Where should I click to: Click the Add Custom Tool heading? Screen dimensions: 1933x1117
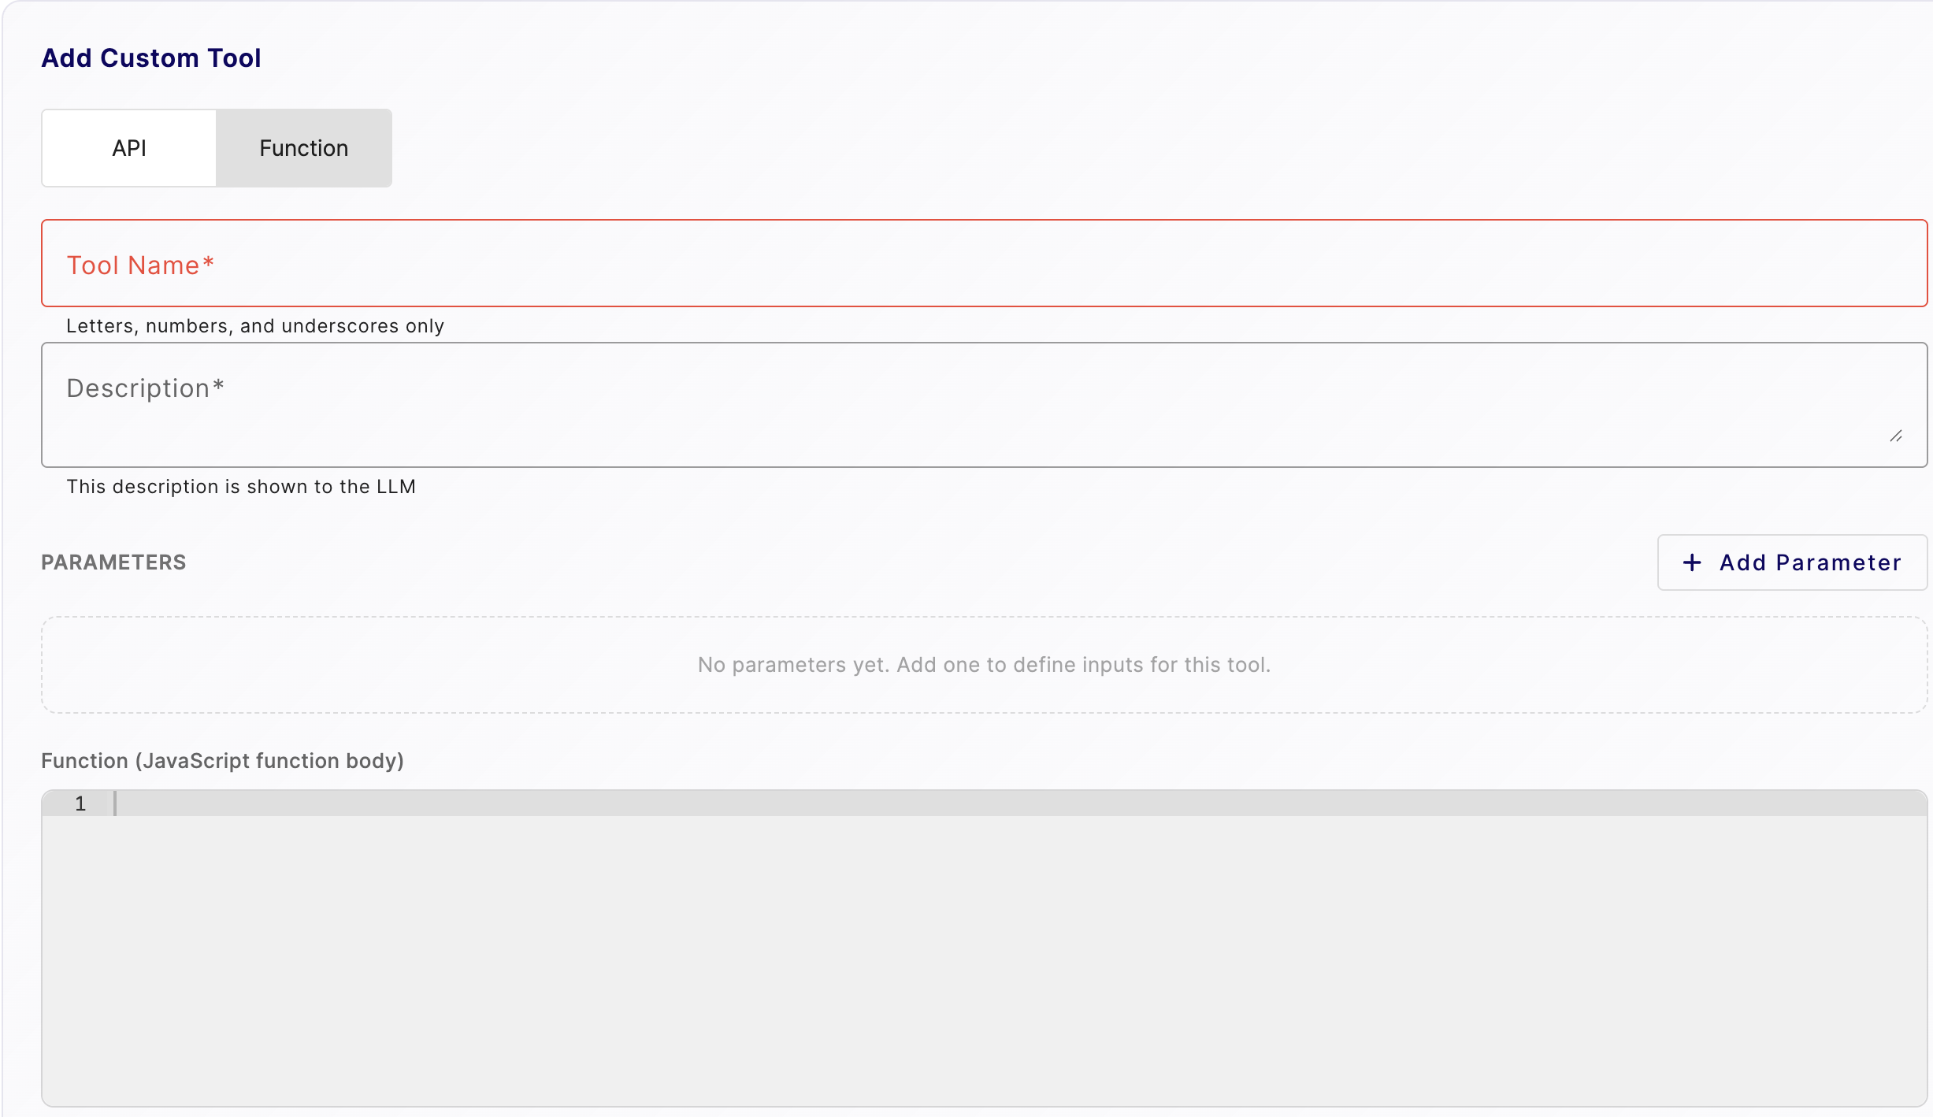tap(151, 58)
